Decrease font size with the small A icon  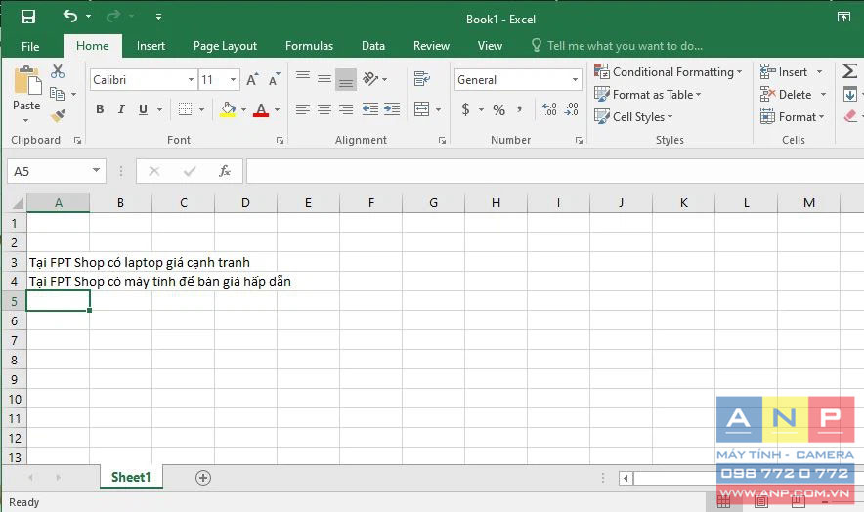(x=274, y=80)
